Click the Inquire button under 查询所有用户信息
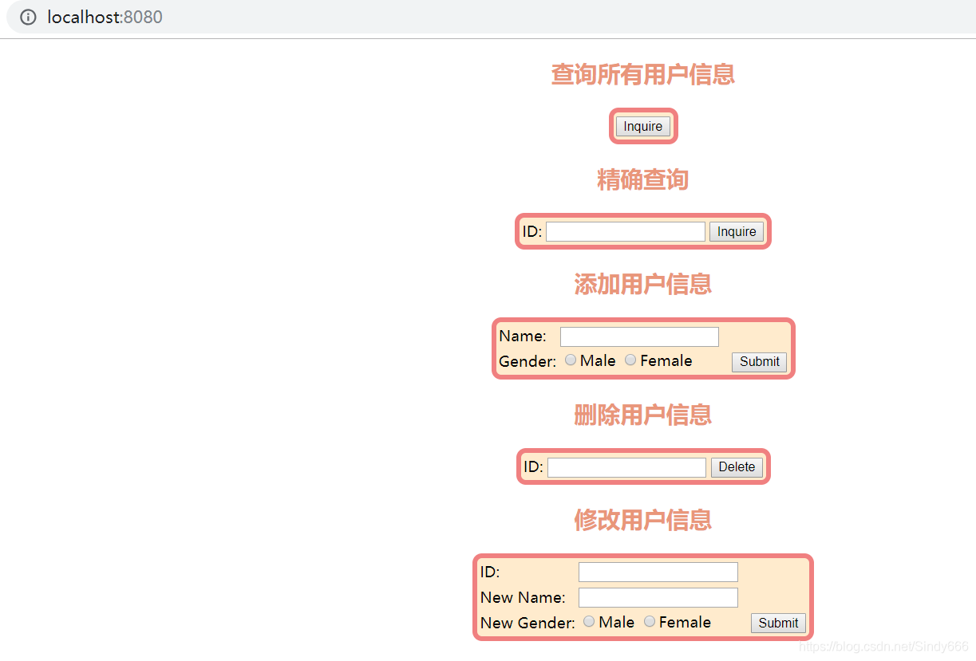 [643, 126]
